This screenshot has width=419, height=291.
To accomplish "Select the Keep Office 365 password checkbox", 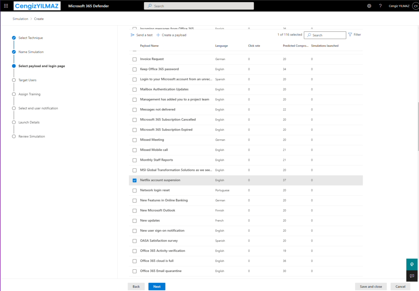I will tap(135, 69).
